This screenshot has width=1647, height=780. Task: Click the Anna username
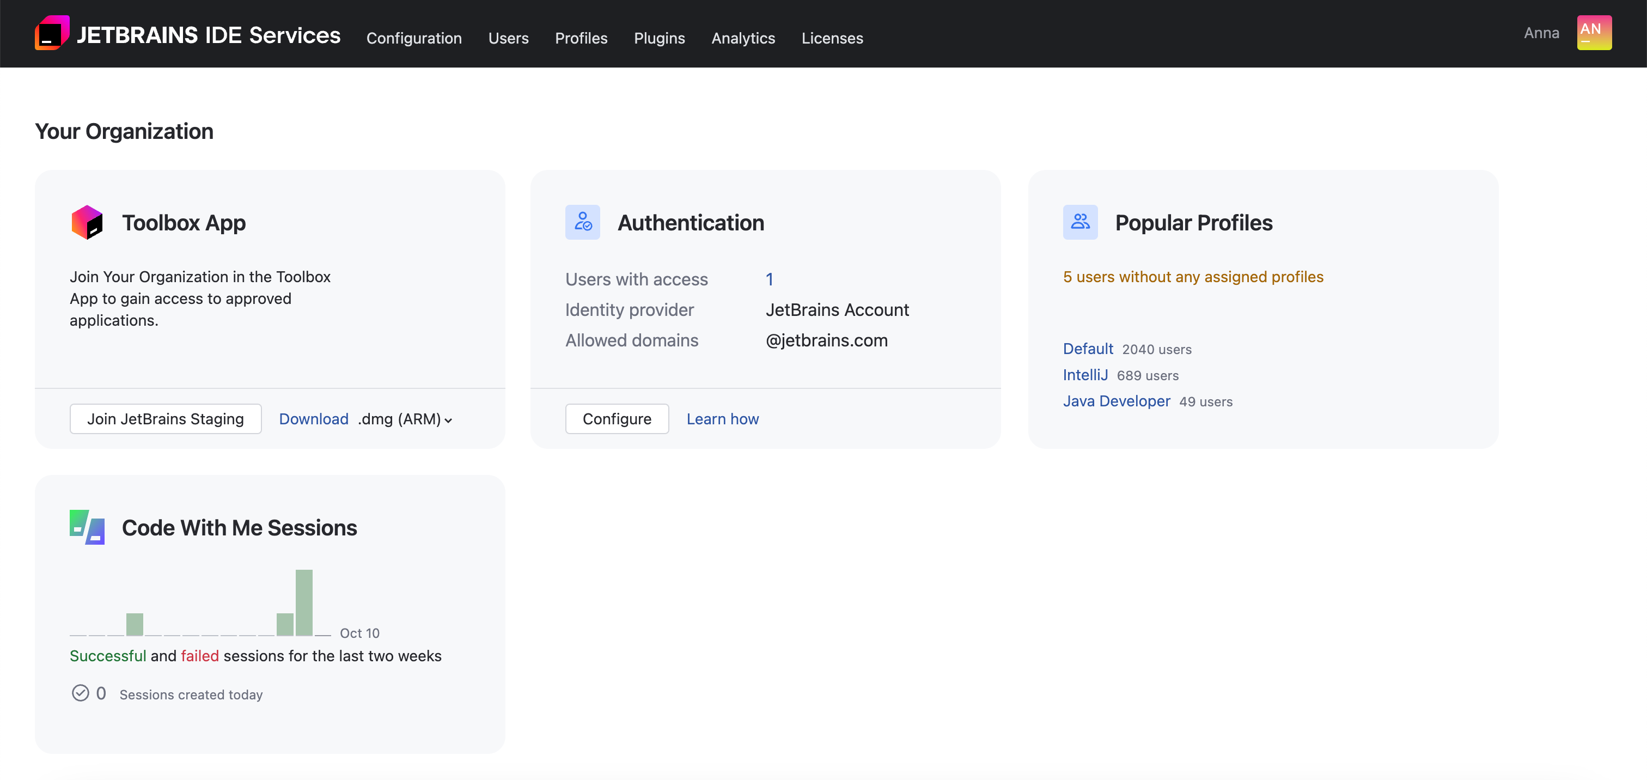pyautogui.click(x=1541, y=33)
